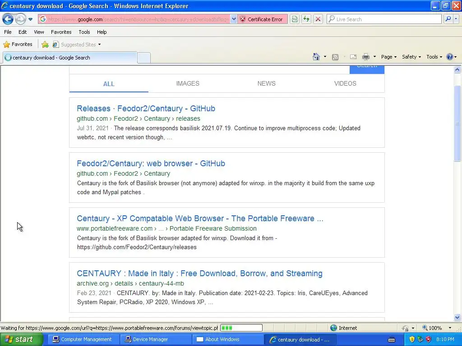The height and width of the screenshot is (346, 462).
Task: Switch to the NEWS results tab
Action: (x=266, y=83)
